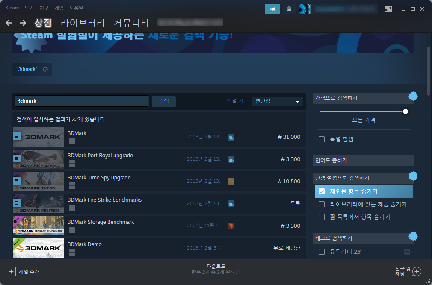Screen dimensions: 432x285
Task: Exclude the 유틸리티 tag with minus button
Action: (407, 251)
